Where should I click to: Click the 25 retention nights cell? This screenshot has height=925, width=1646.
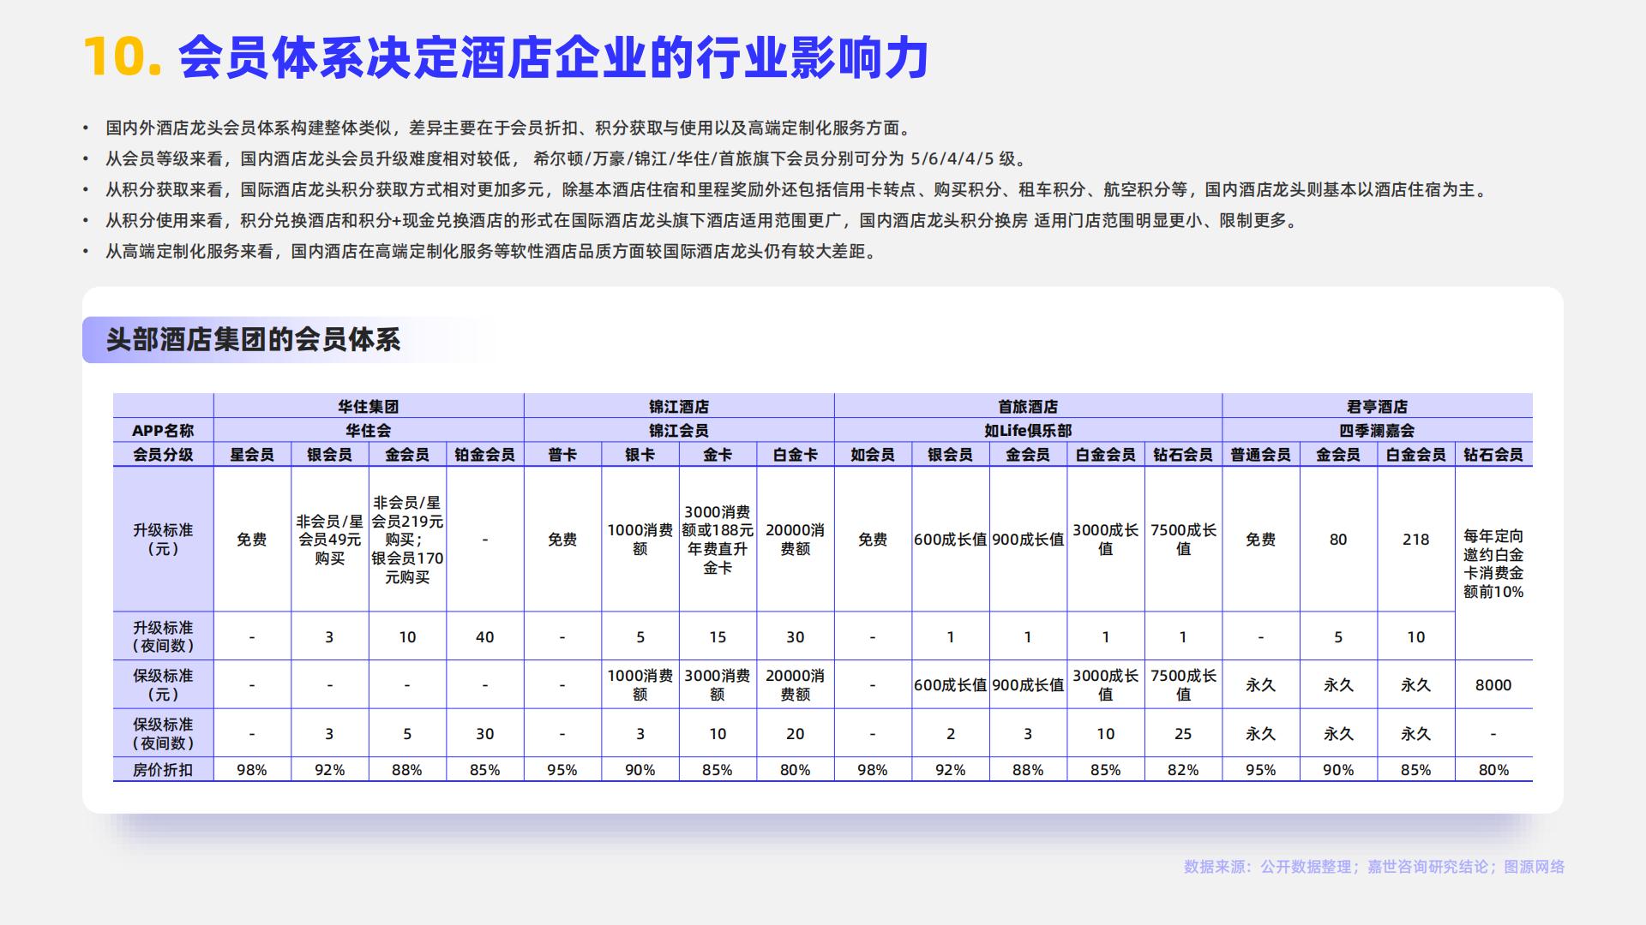[1183, 733]
